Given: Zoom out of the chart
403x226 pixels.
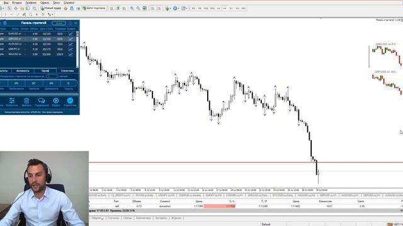Looking at the screenshot, I should [x=139, y=8].
